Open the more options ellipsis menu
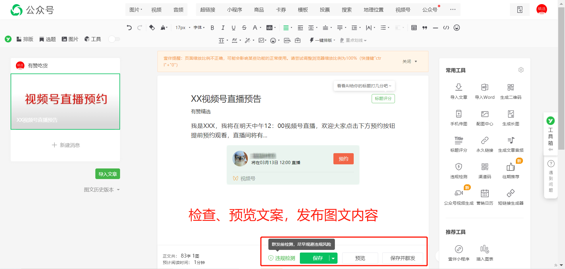This screenshot has width=565, height=269. 453,10
